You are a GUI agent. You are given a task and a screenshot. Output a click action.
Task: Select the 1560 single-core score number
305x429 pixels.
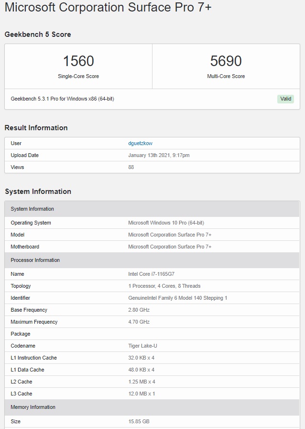(78, 61)
